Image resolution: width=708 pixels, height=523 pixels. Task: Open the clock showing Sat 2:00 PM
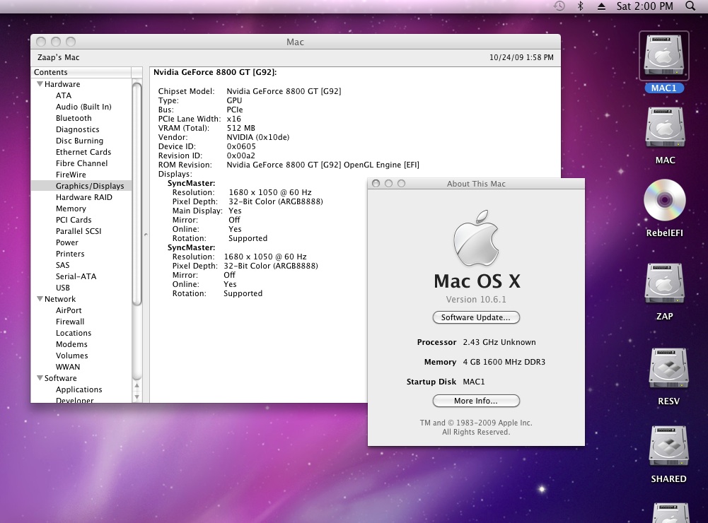(644, 6)
